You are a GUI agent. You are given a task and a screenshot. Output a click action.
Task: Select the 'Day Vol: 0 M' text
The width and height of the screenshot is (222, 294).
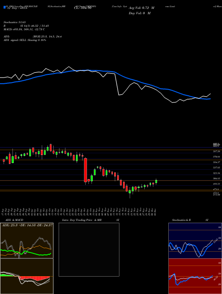[x=139, y=13]
